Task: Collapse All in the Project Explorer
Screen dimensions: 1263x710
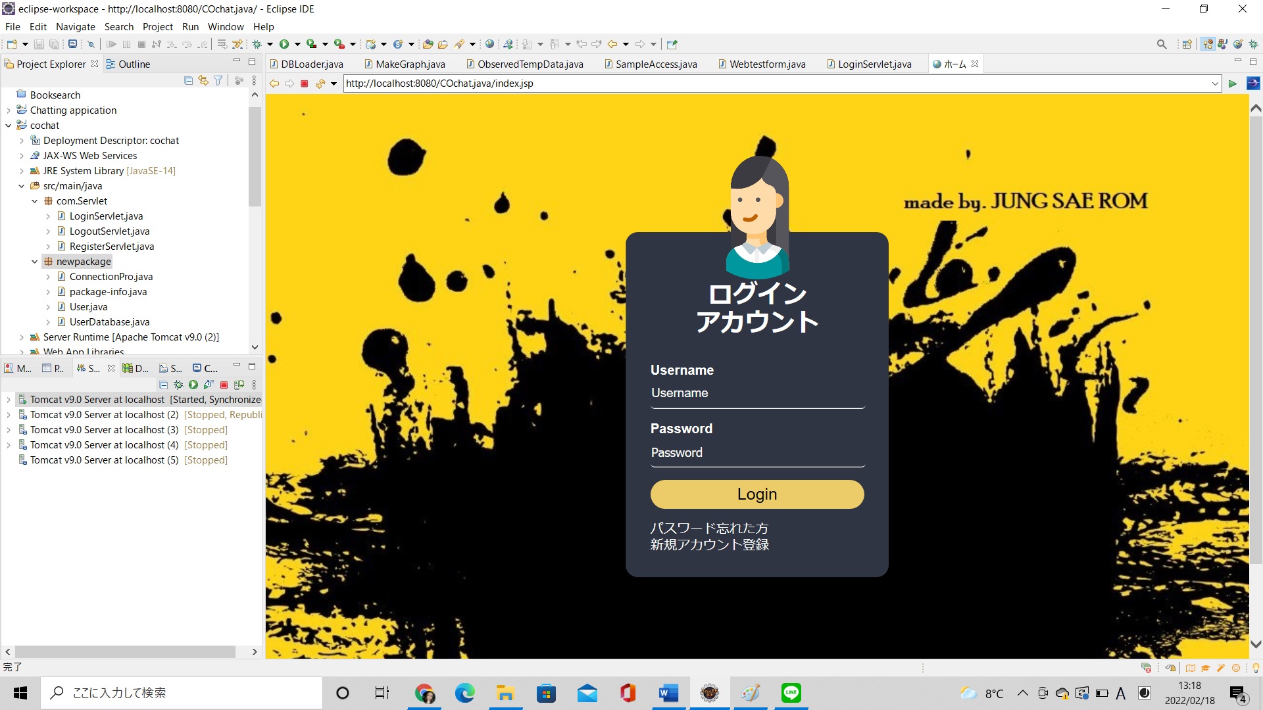Action: (x=188, y=80)
